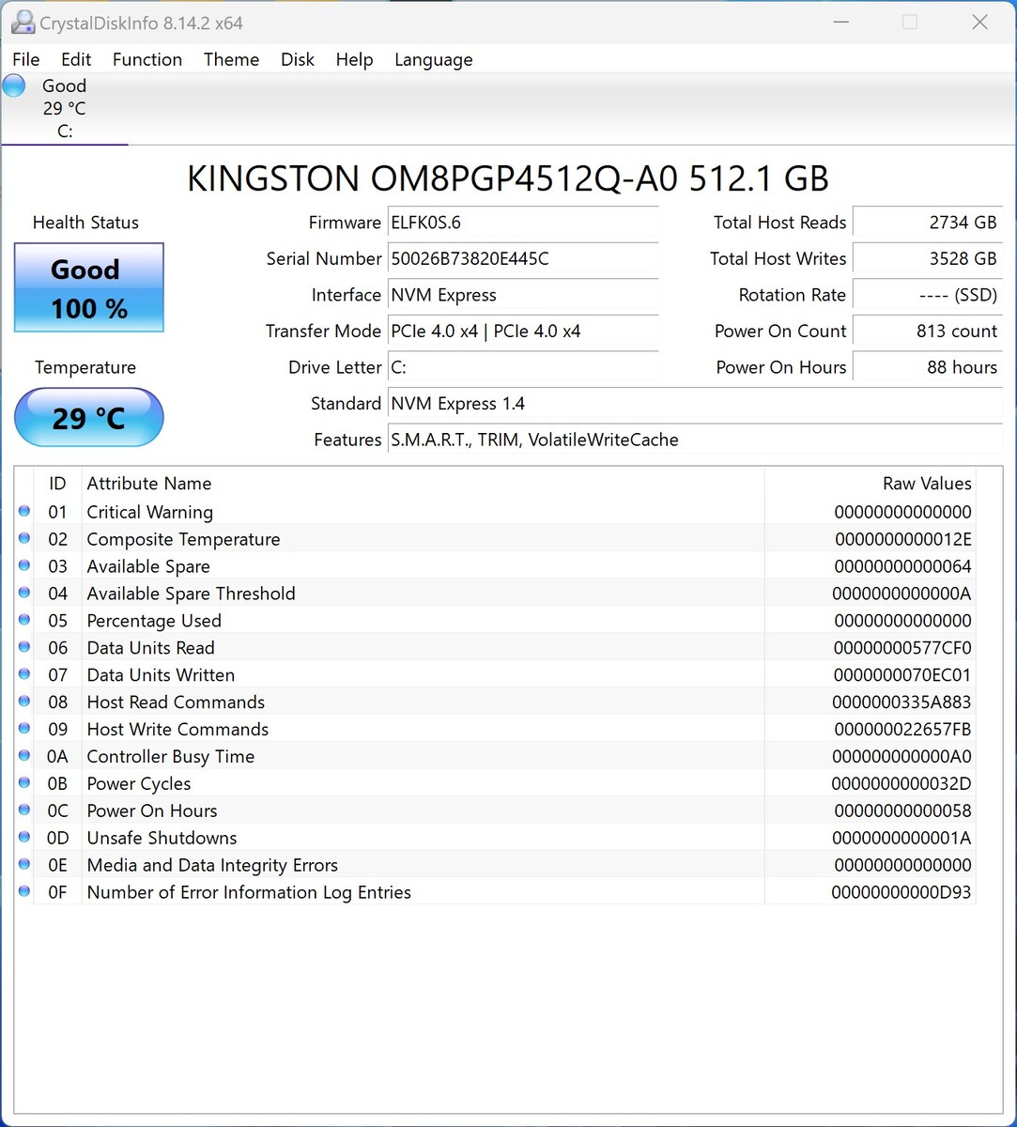
Task: Click the Transfer Mode field PCIe 4.0 x4
Action: (x=523, y=331)
